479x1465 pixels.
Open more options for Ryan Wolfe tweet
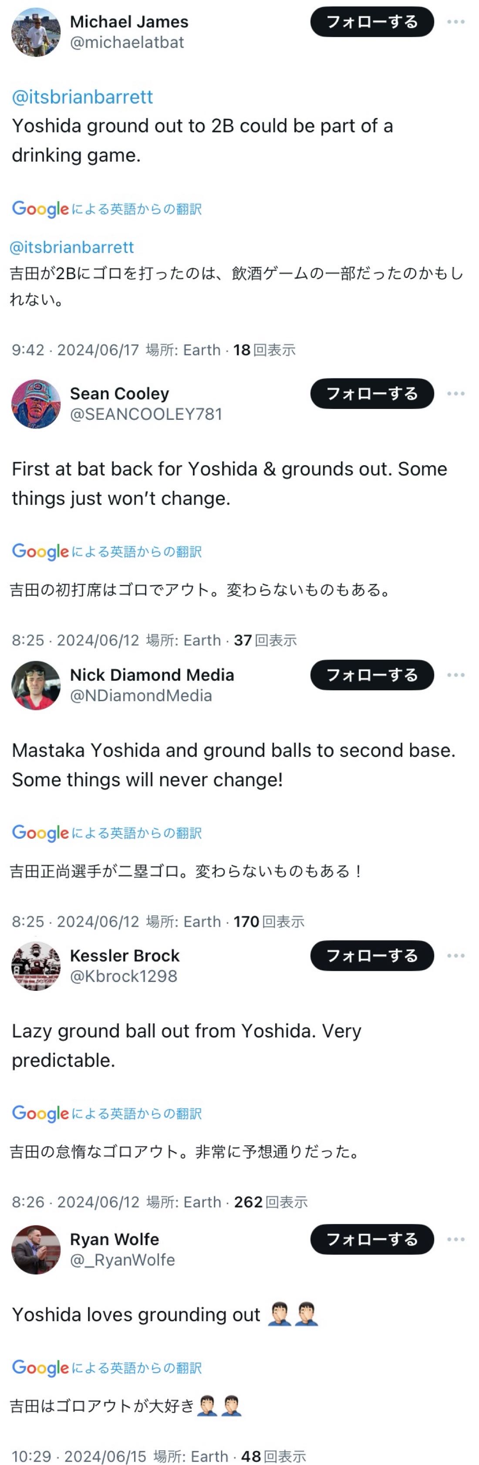[455, 1239]
